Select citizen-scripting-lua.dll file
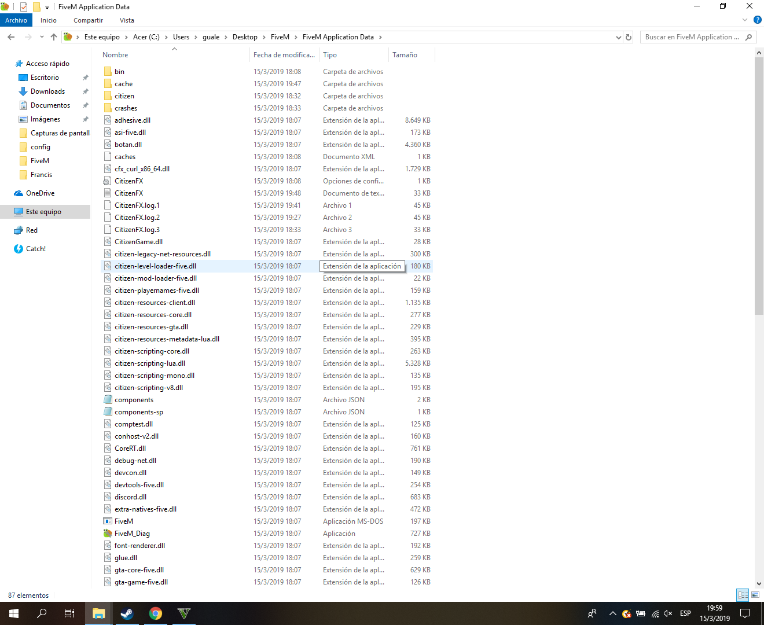Viewport: 764px width, 625px height. pos(150,363)
